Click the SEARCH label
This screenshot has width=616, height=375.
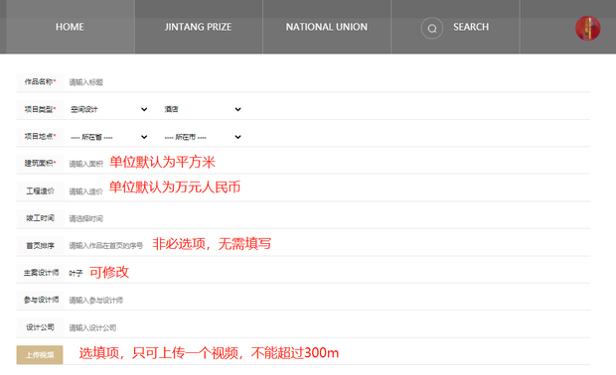coord(471,27)
